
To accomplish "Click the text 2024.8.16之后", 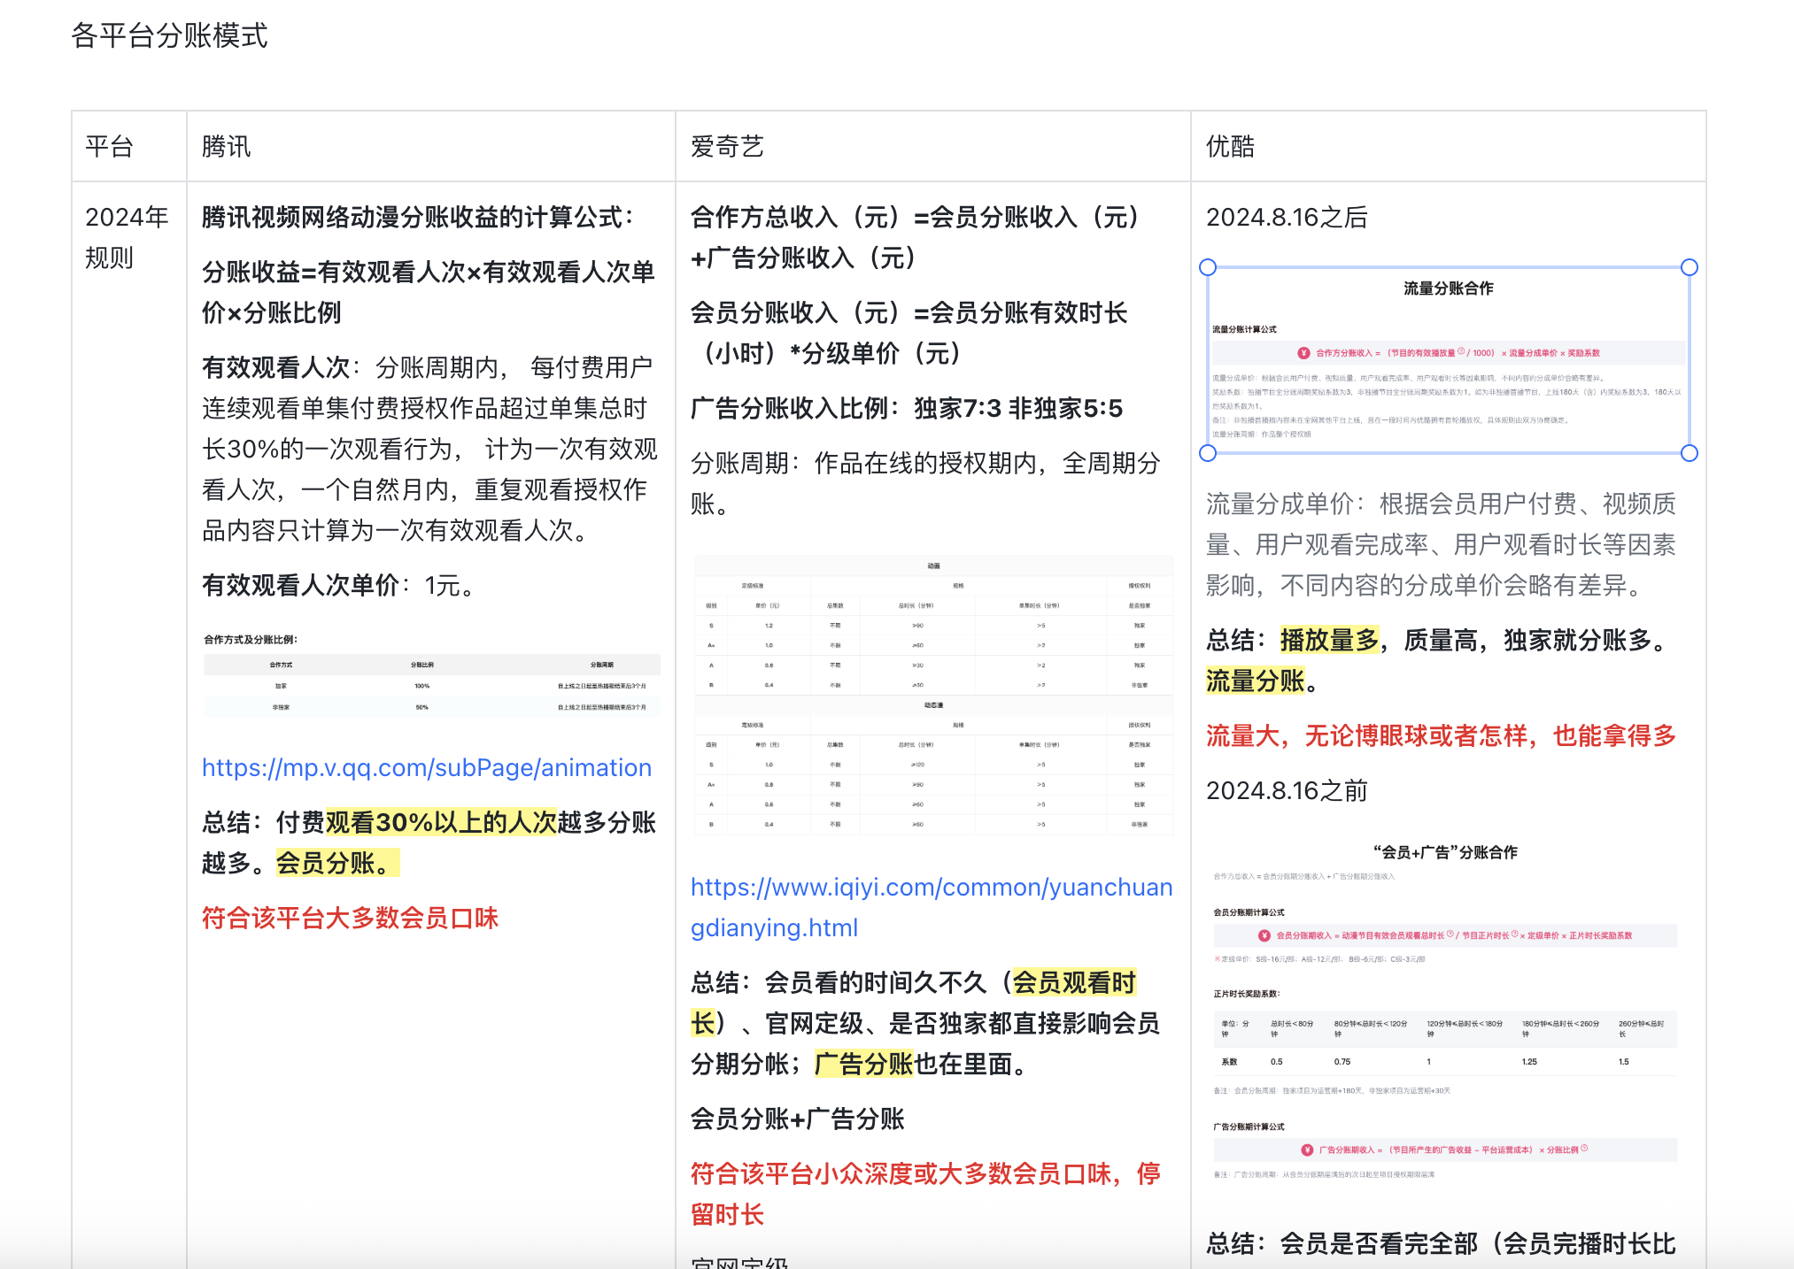I will pyautogui.click(x=1287, y=217).
